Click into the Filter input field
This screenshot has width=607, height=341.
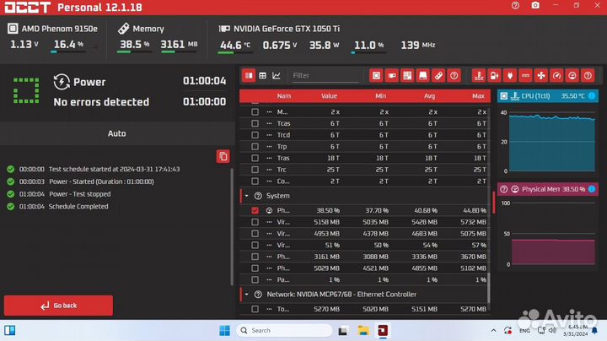[325, 76]
